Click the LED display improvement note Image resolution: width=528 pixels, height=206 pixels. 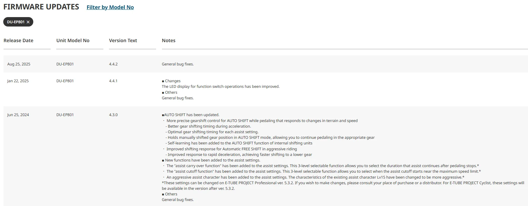[x=221, y=87]
